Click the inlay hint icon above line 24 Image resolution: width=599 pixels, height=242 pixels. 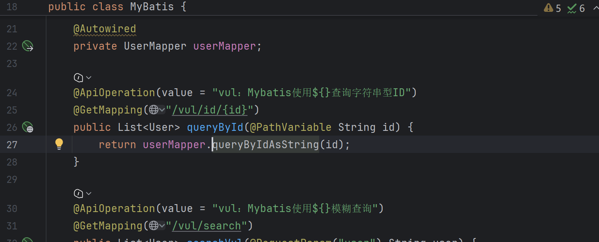pyautogui.click(x=78, y=78)
